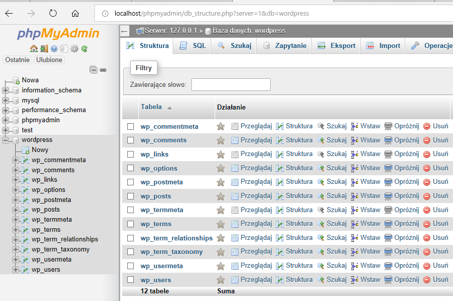This screenshot has width=453, height=301.
Task: Click the favorite star for wp_comments
Action: tap(221, 140)
